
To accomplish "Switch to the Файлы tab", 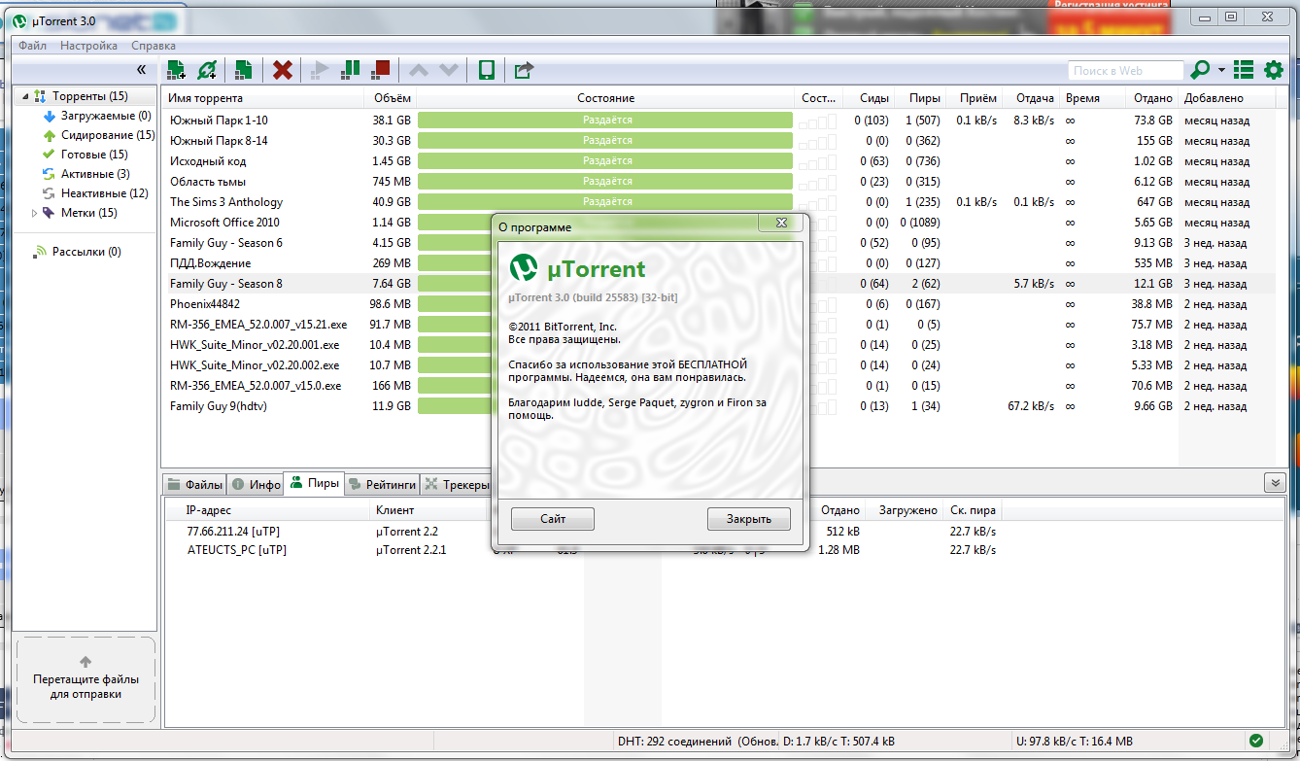I will [194, 484].
